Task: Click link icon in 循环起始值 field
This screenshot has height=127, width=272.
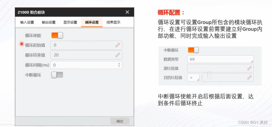Action: (x=118, y=45)
